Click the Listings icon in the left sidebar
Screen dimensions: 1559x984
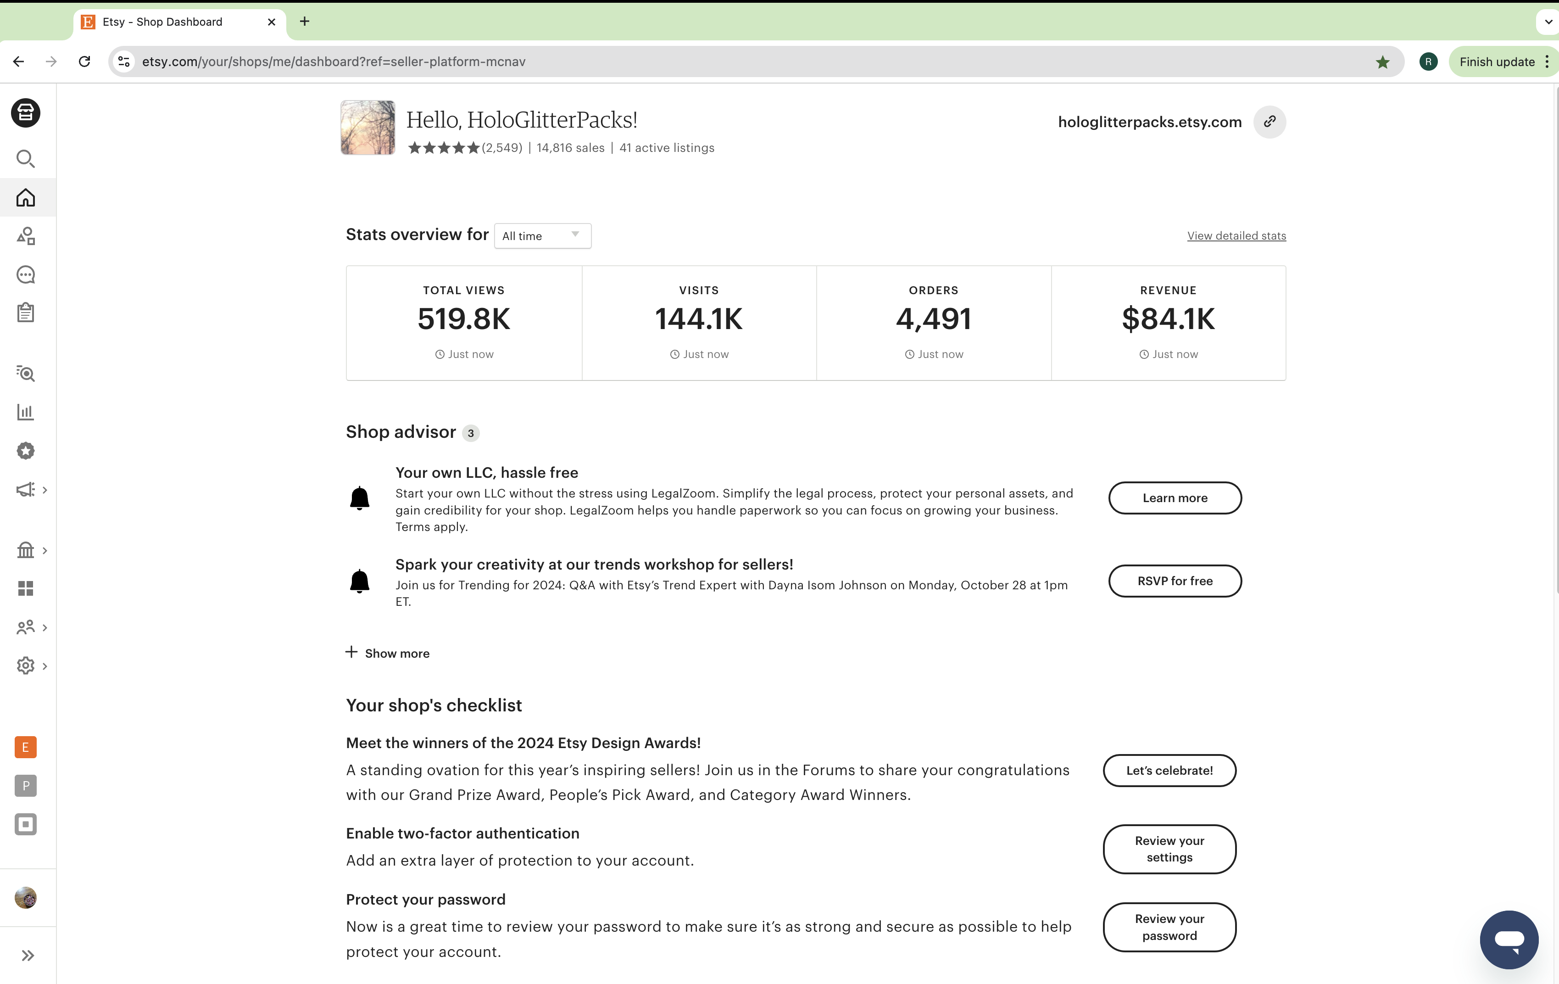point(25,236)
